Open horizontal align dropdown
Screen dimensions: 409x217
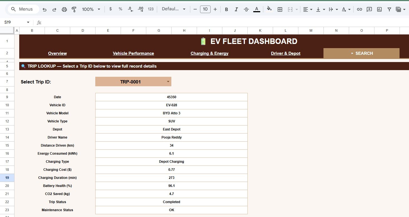tap(308, 9)
